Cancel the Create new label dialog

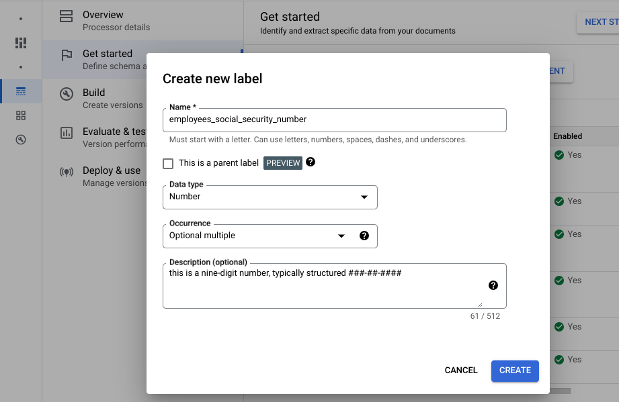(461, 370)
